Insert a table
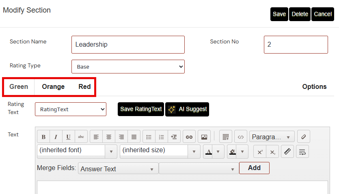Screen dimensions: 339x194 [x=226, y=137]
